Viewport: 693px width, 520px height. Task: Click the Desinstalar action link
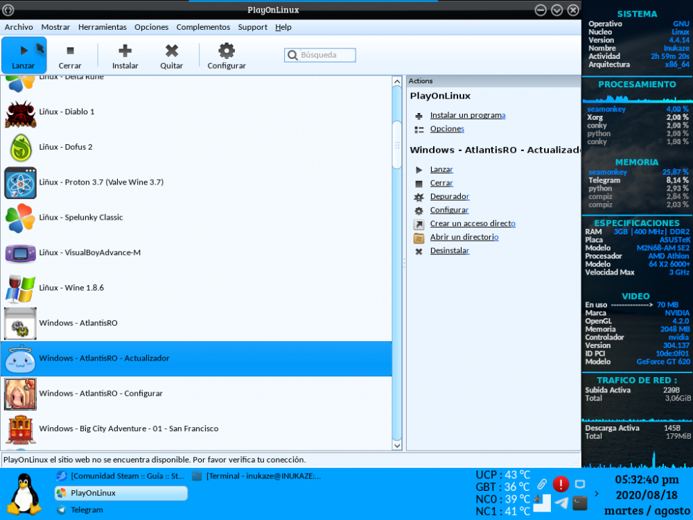click(x=449, y=250)
